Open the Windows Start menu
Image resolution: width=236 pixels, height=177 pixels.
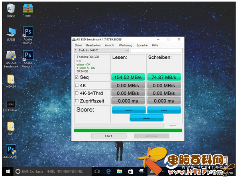coord(8,171)
